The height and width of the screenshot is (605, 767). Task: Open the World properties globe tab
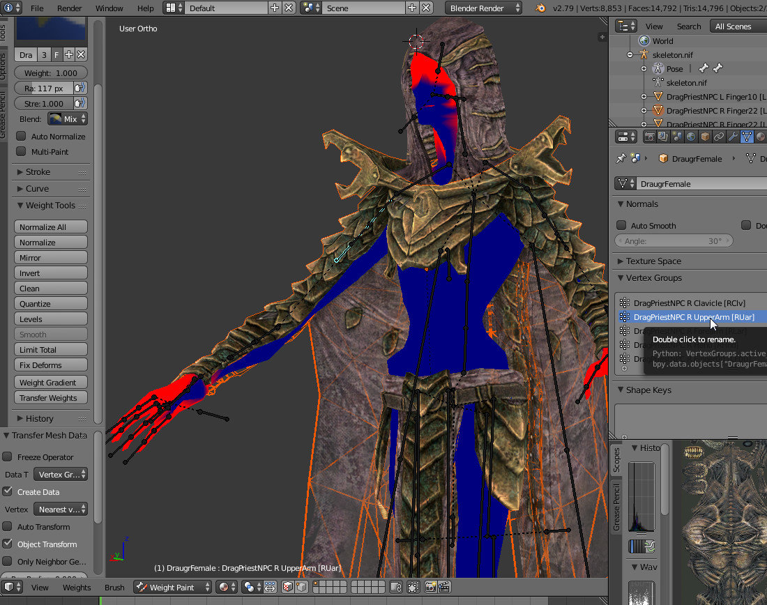pyautogui.click(x=691, y=137)
